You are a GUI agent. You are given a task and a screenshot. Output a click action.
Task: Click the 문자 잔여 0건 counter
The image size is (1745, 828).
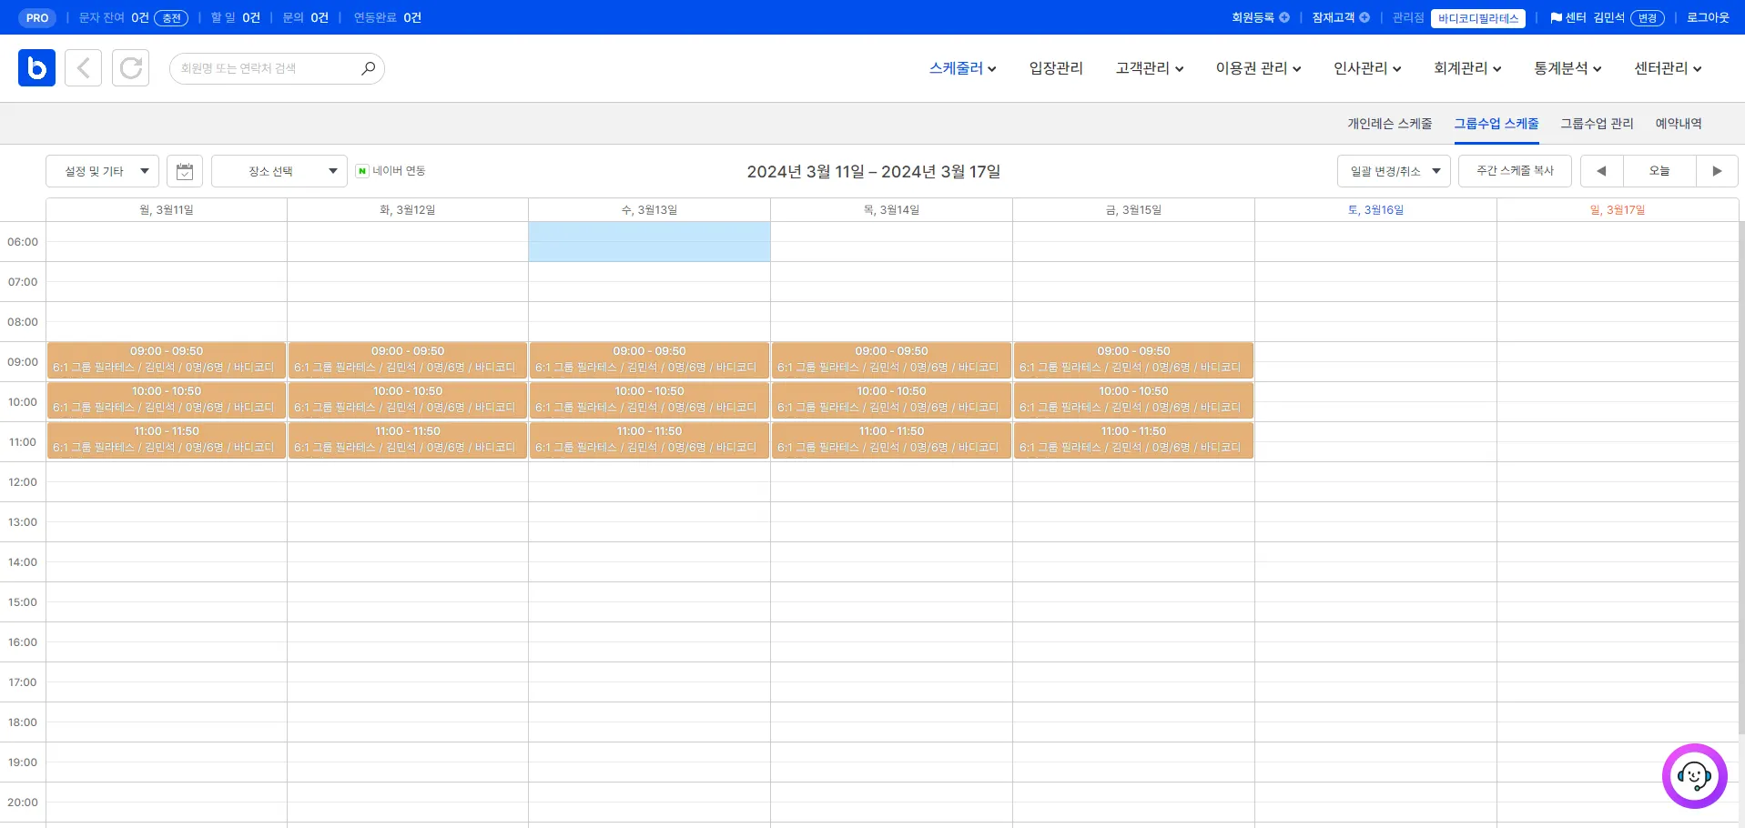point(114,17)
